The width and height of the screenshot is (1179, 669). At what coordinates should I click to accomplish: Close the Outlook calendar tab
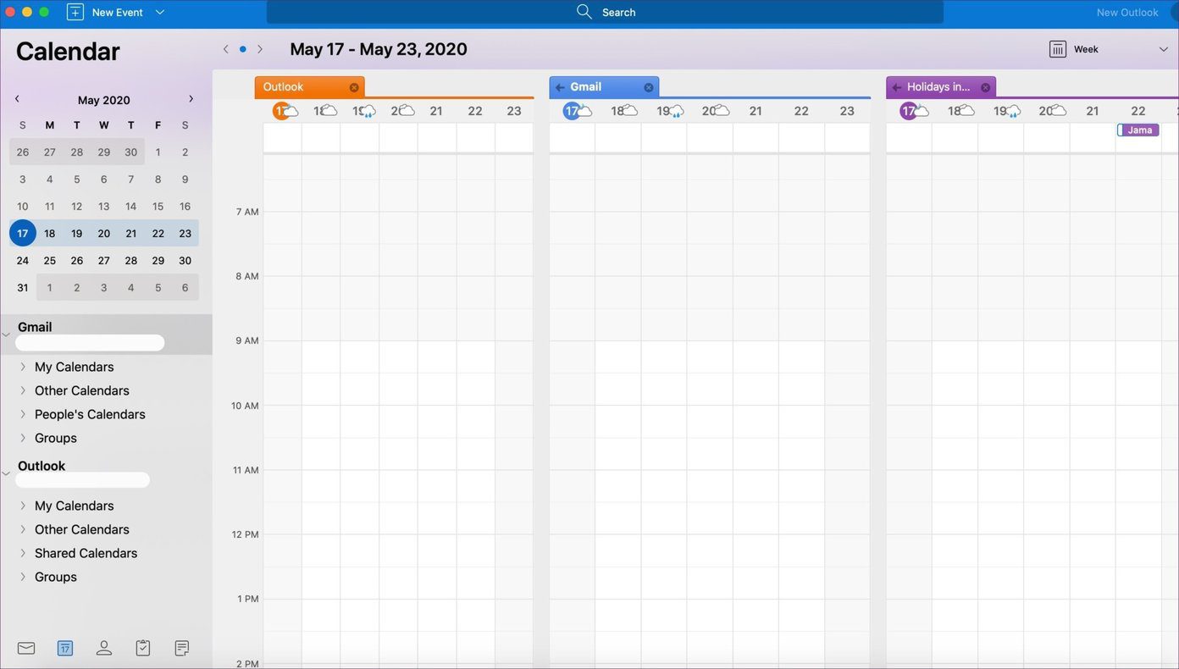(354, 87)
